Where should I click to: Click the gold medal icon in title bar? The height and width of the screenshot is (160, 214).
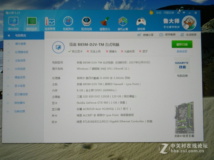pos(151,13)
